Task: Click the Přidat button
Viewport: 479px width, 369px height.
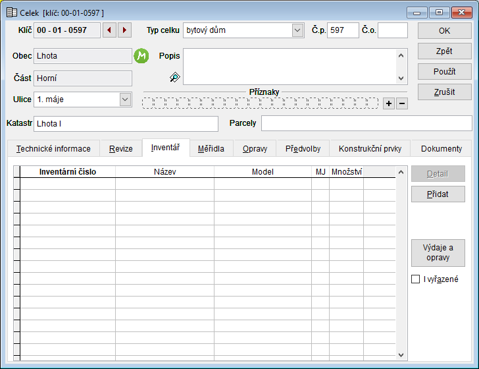Action: (x=438, y=194)
